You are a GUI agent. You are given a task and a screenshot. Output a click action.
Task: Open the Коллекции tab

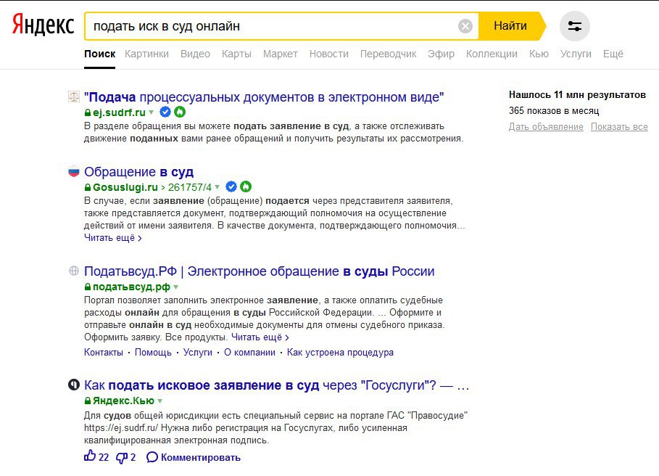(492, 54)
